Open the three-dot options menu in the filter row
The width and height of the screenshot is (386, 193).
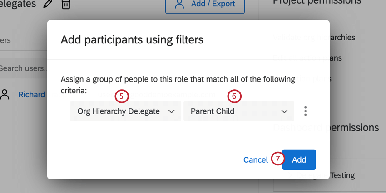pyautogui.click(x=306, y=111)
